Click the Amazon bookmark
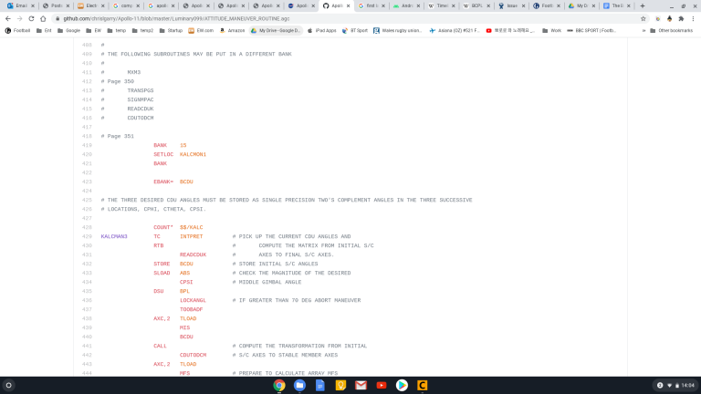The width and height of the screenshot is (701, 394). (x=232, y=30)
